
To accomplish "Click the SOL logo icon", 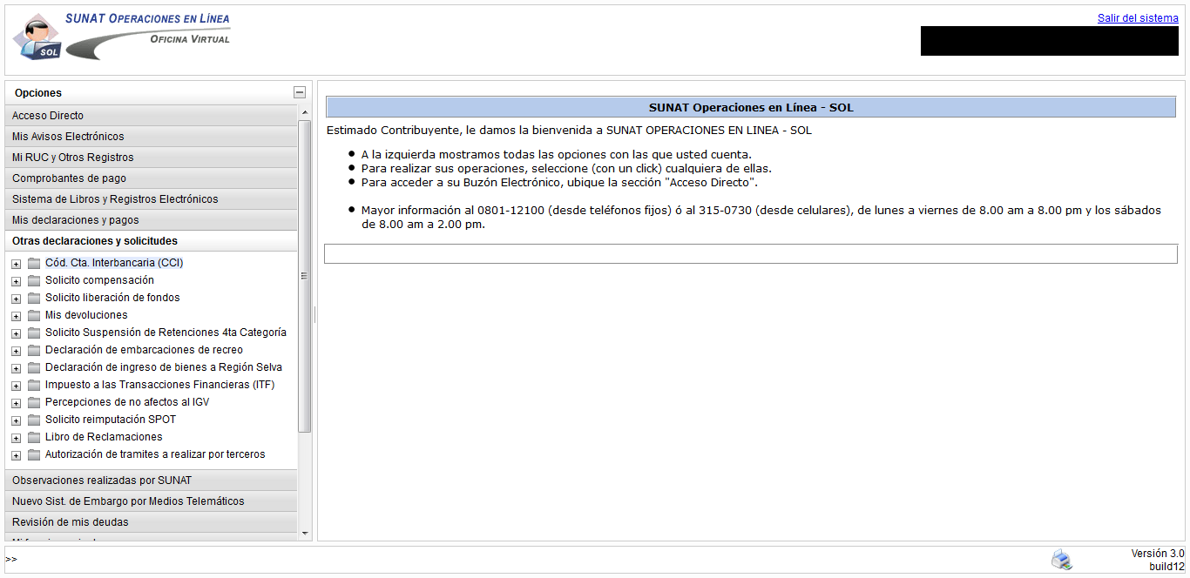I will click(37, 37).
